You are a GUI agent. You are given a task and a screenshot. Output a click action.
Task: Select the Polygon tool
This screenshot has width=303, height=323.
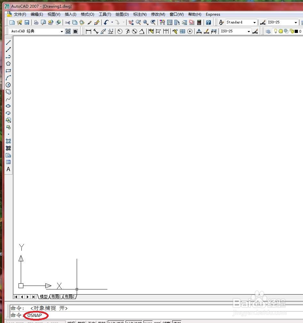click(x=8, y=64)
